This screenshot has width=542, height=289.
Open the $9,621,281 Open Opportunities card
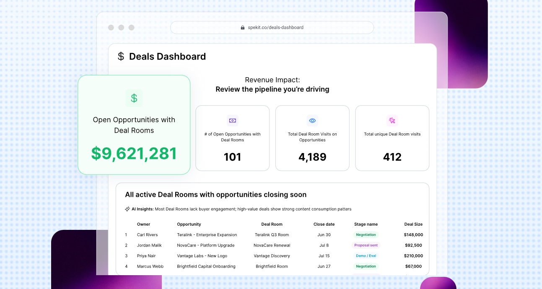pos(134,125)
